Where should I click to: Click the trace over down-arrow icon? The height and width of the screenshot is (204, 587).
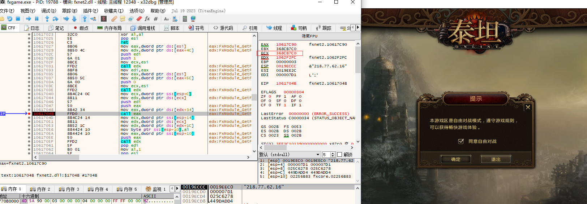point(74,19)
